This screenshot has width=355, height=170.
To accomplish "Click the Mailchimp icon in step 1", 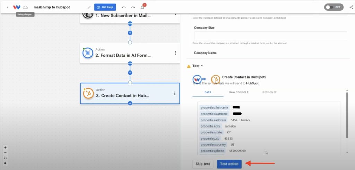I will (88, 15).
